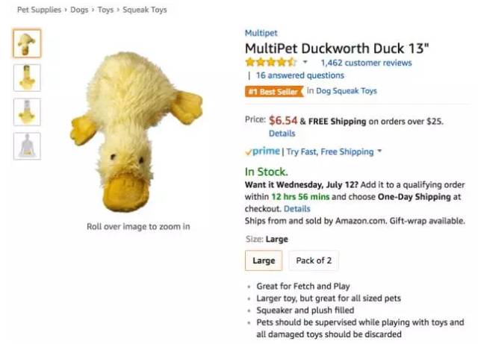This screenshot has height=344, width=478.
Task: Click the Prime logo
Action: (x=263, y=151)
